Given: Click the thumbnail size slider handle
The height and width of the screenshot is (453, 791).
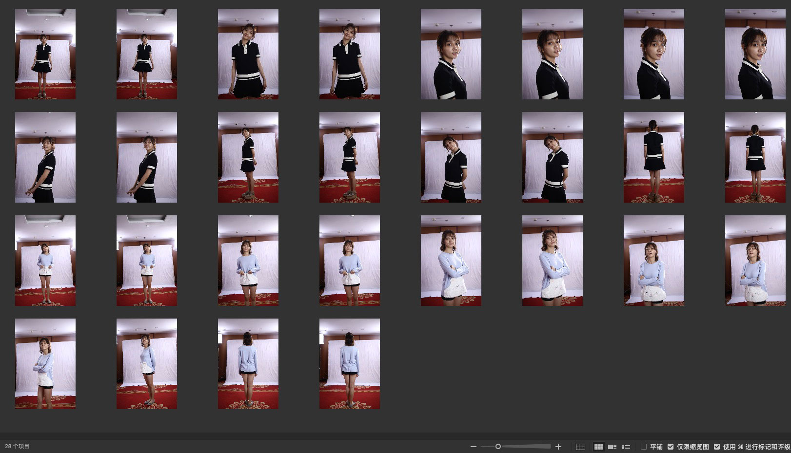Looking at the screenshot, I should [498, 447].
